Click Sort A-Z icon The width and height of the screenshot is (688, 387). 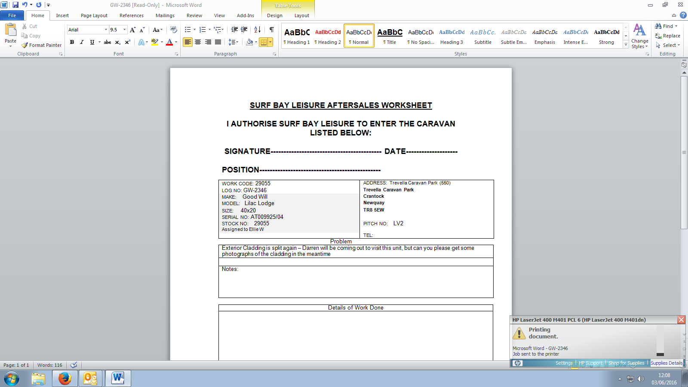[257, 30]
